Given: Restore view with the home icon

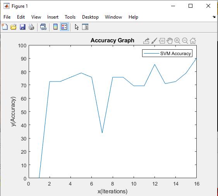Looking at the screenshot, I should pos(193,41).
